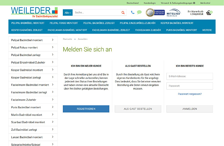
Task: Click the Anmelden button
Action: (x=190, y=109)
